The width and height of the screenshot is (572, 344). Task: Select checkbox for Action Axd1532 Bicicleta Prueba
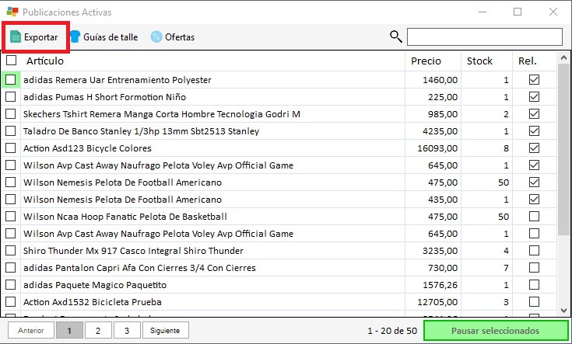pos(11,302)
